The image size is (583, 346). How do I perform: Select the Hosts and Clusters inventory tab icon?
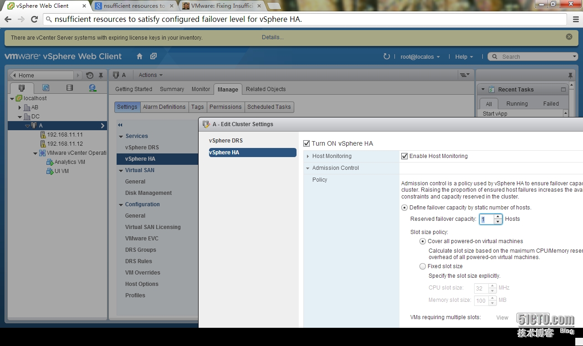[21, 88]
